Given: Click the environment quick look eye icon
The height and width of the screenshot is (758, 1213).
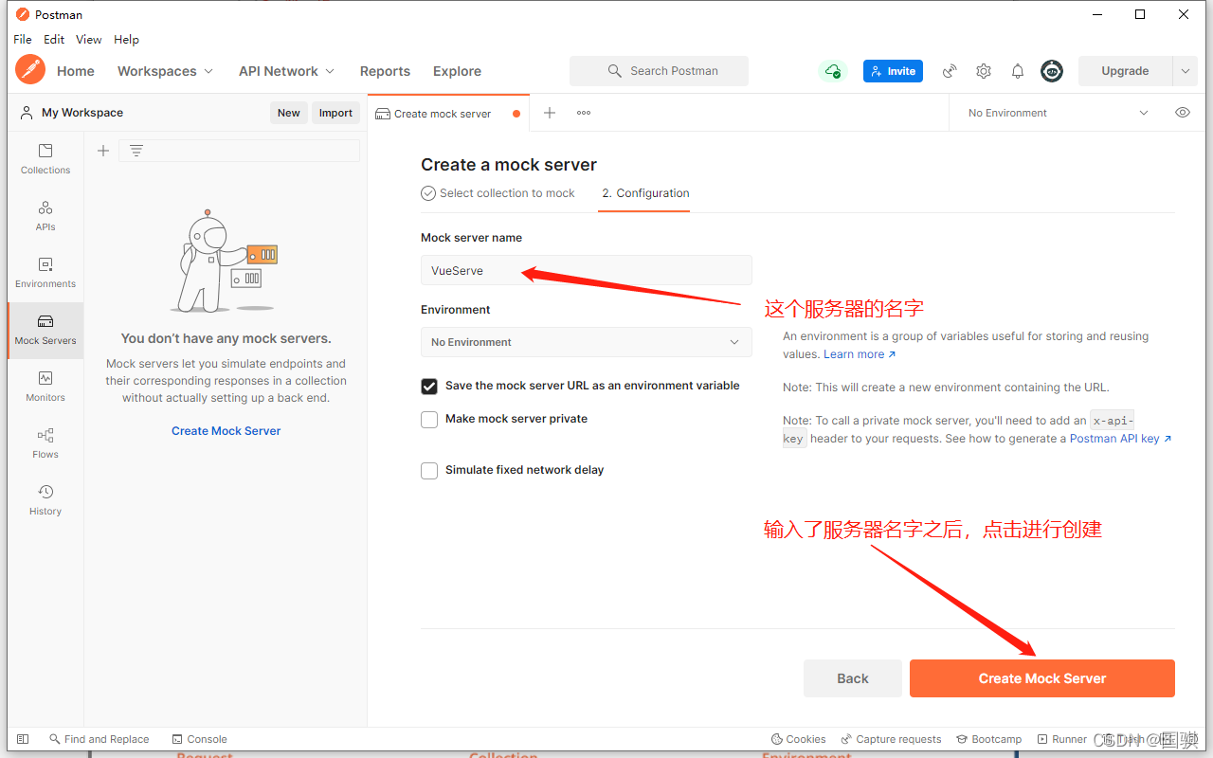Looking at the screenshot, I should (1183, 113).
